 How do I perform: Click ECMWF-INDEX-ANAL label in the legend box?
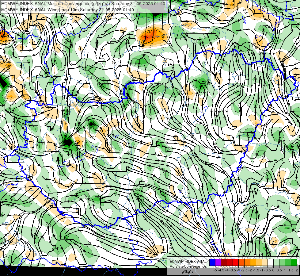(x=188, y=262)
